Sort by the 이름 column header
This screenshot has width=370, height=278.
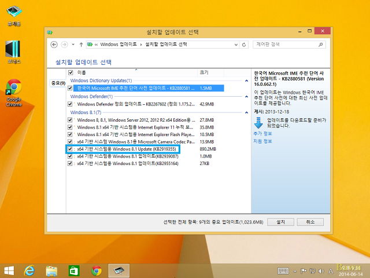(136, 72)
